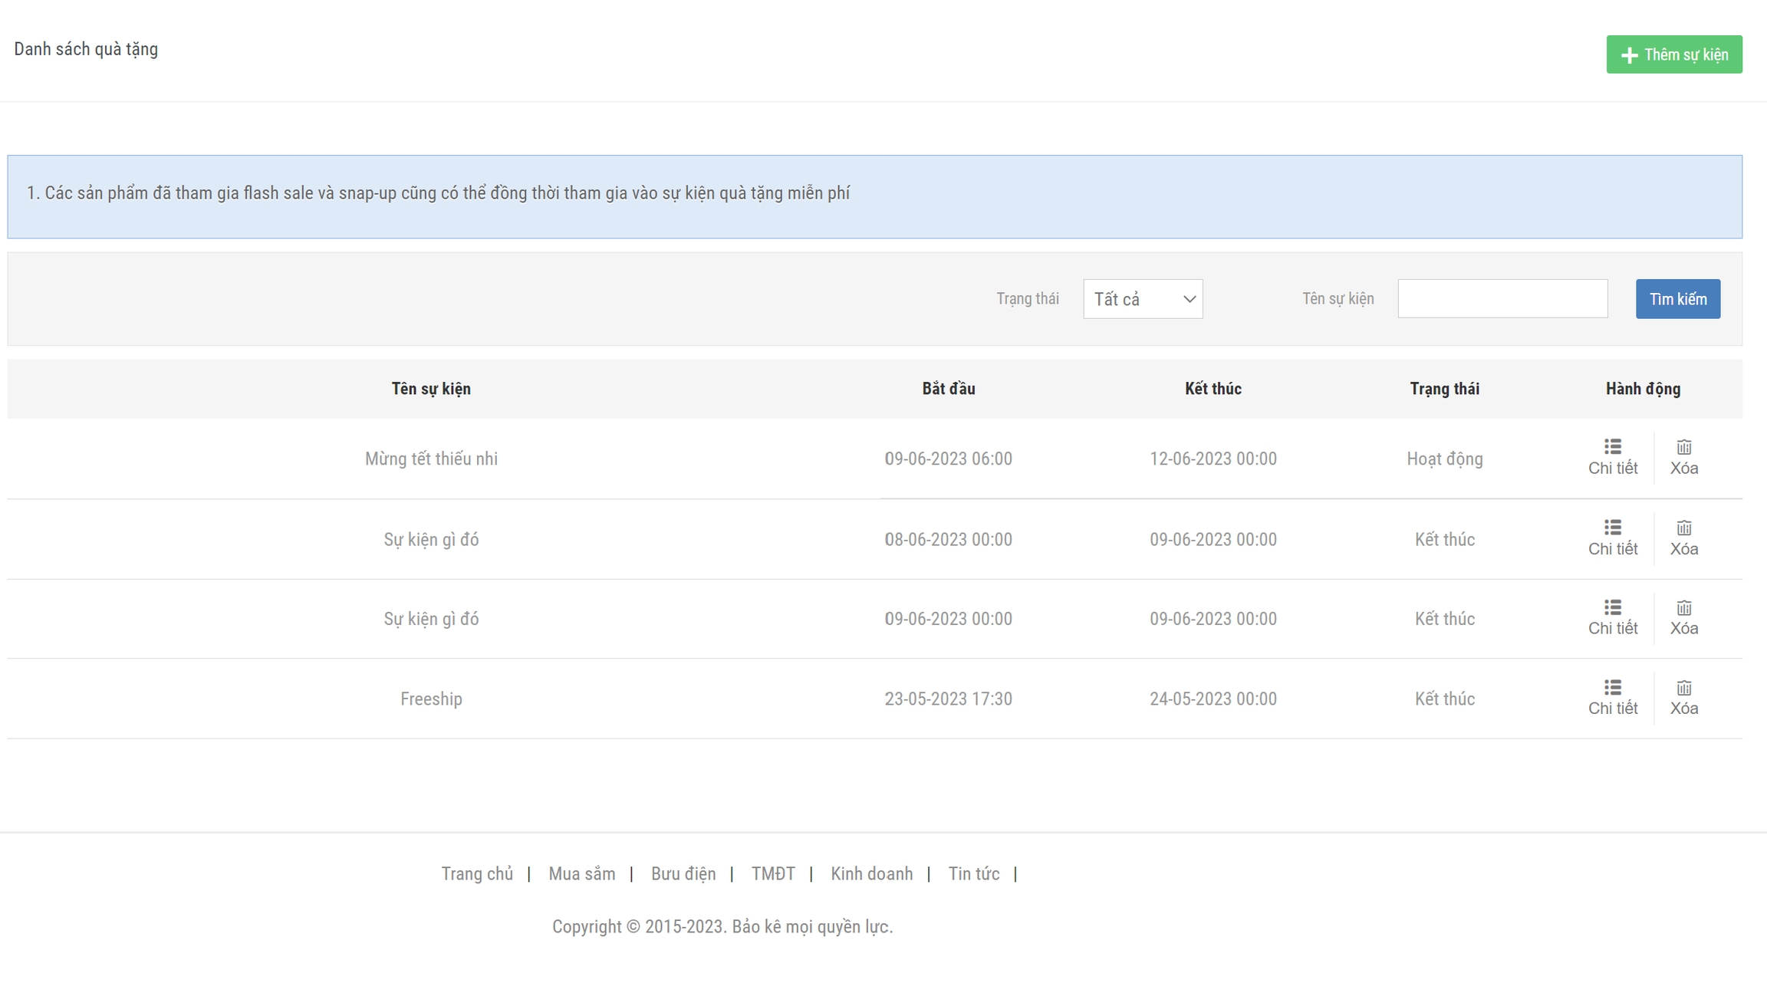Open Bưu điện footer link

tap(683, 874)
